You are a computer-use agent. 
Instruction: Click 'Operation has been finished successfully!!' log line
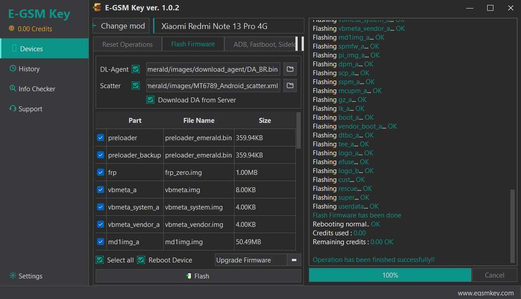pyautogui.click(x=373, y=260)
